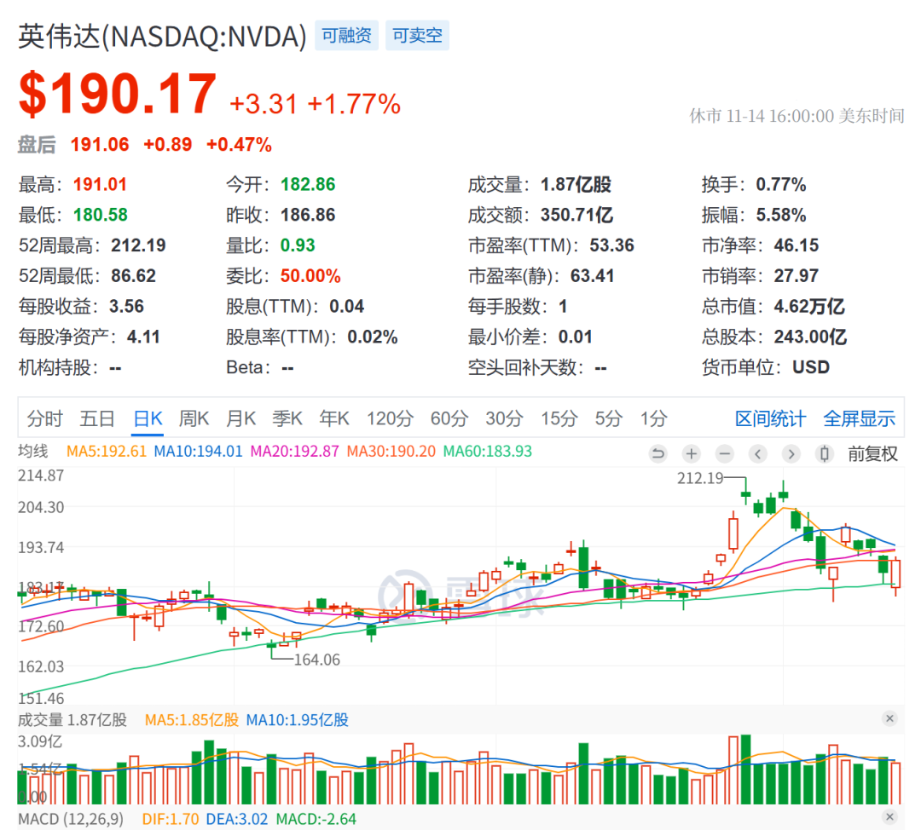Switch to the 分时 chart tab
Viewport: 921px width, 830px height.
tap(44, 418)
